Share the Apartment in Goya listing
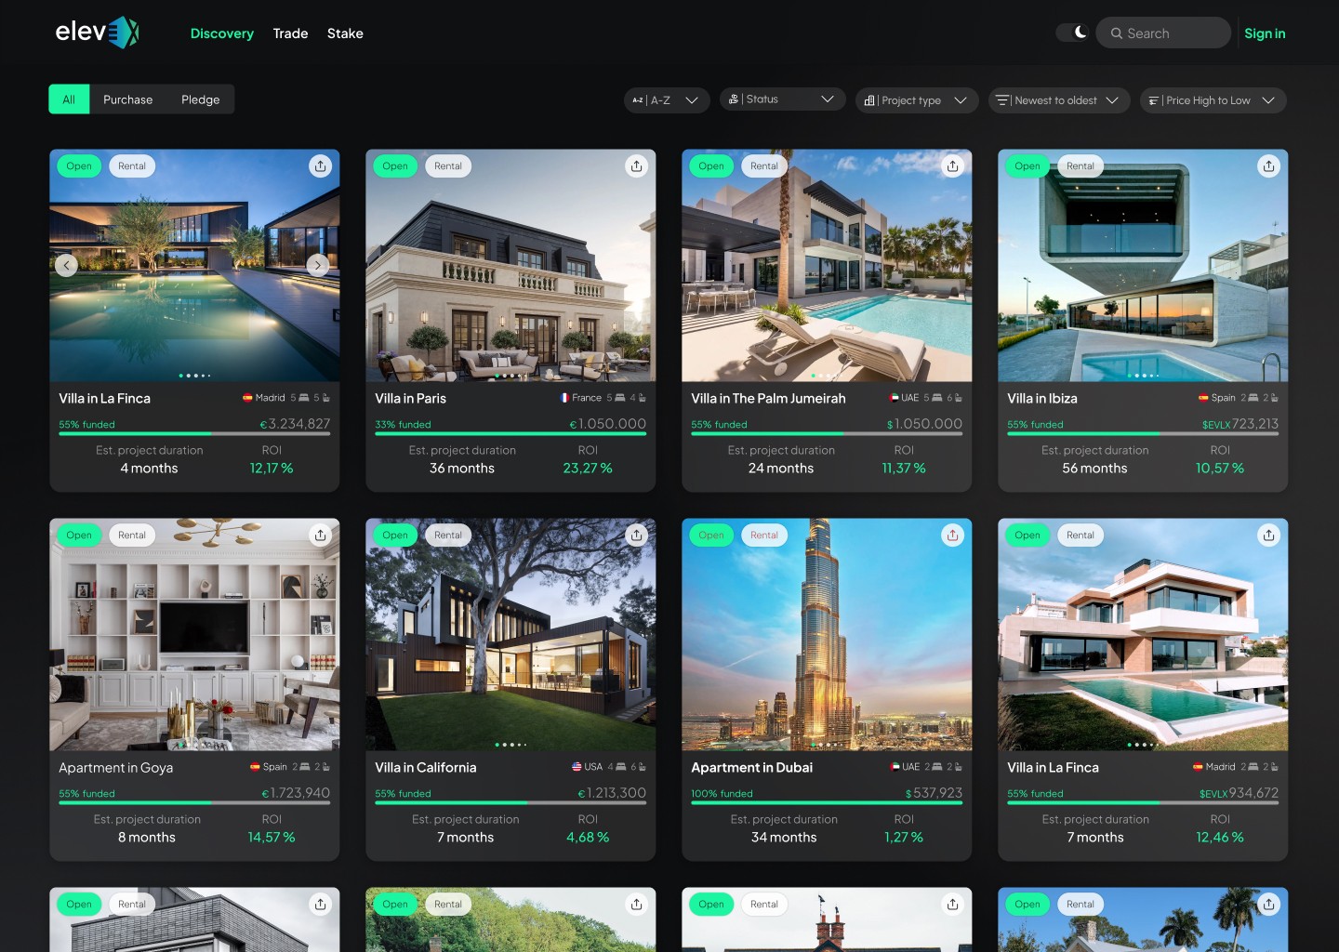This screenshot has width=1339, height=952. point(321,535)
